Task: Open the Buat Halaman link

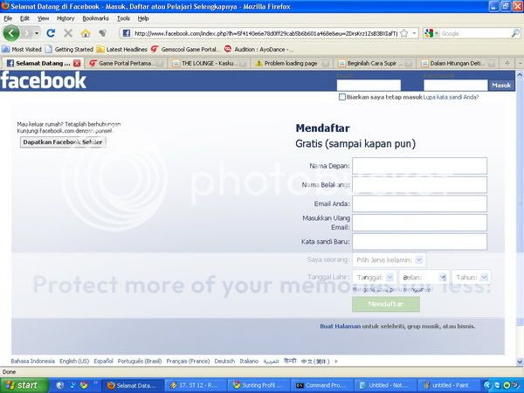Action: coord(340,326)
